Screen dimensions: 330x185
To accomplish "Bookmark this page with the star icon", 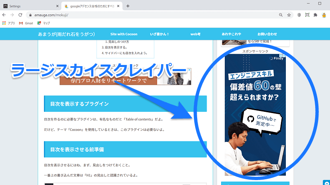I will pos(289,15).
